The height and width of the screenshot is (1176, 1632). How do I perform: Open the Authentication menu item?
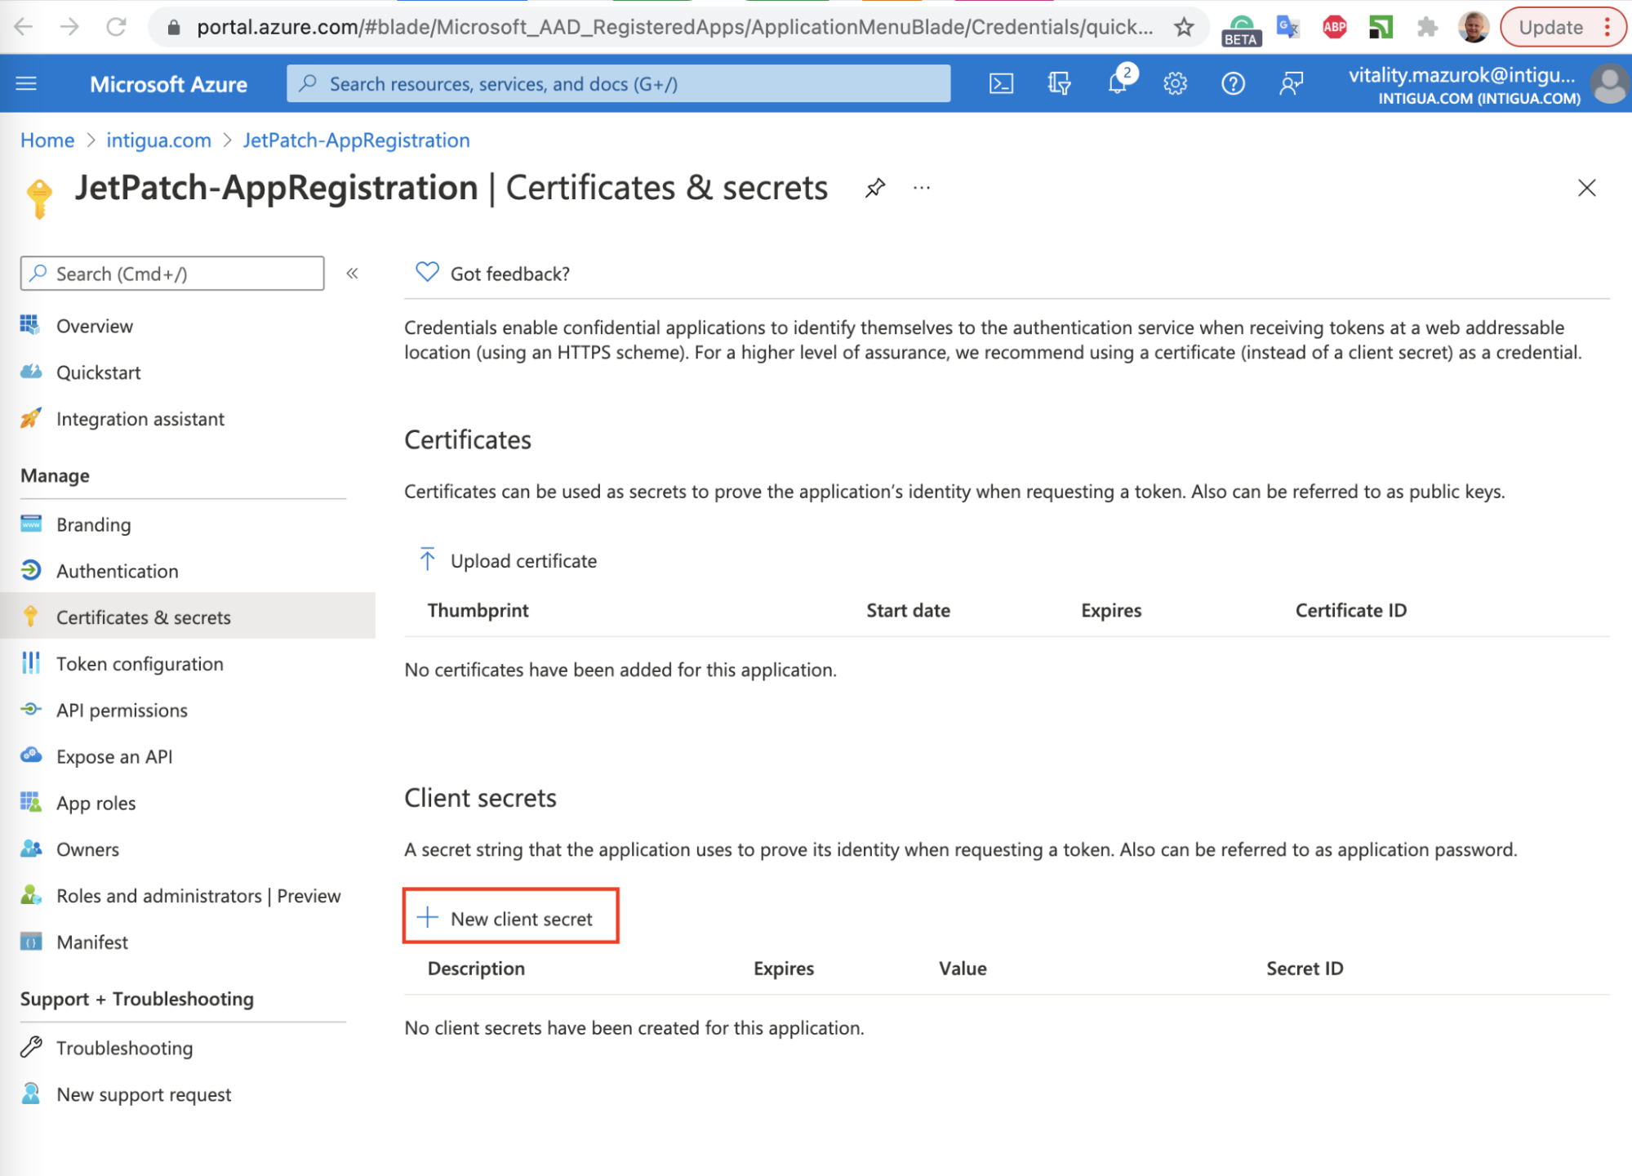[117, 571]
